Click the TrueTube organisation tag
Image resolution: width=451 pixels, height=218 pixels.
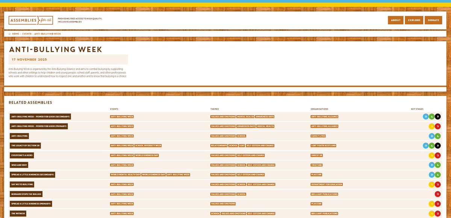click(x=317, y=165)
